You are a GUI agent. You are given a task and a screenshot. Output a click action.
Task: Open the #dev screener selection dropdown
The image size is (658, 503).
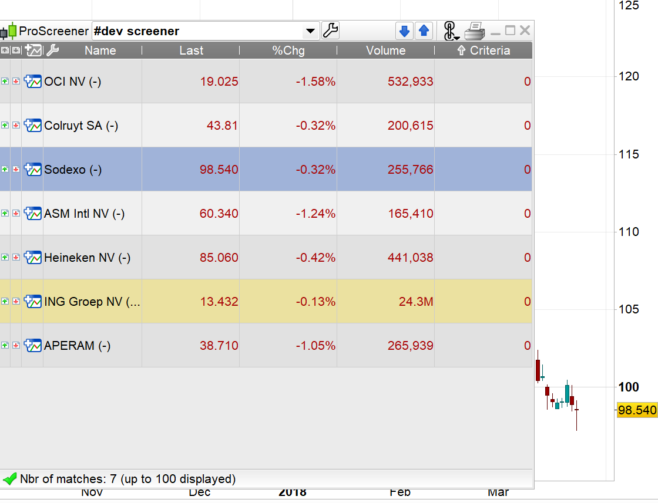tap(310, 31)
